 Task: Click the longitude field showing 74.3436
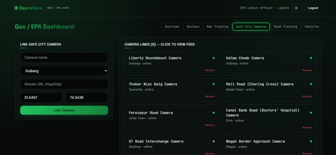point(87,98)
